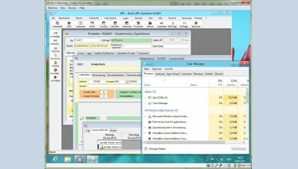Open the Termine menu in APL
Screen dimensions: 298x169
172,18
